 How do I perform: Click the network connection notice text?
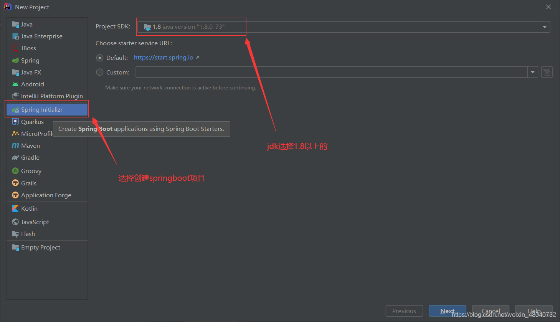coord(181,88)
